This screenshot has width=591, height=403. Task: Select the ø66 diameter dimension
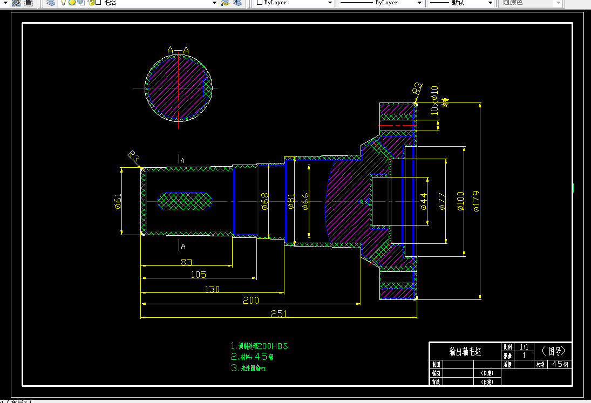click(x=305, y=201)
